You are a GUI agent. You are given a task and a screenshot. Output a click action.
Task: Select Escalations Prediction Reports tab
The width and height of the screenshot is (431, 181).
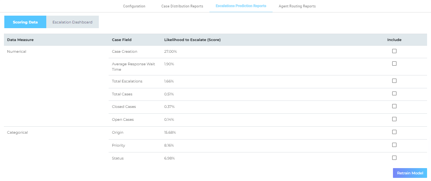241,6
